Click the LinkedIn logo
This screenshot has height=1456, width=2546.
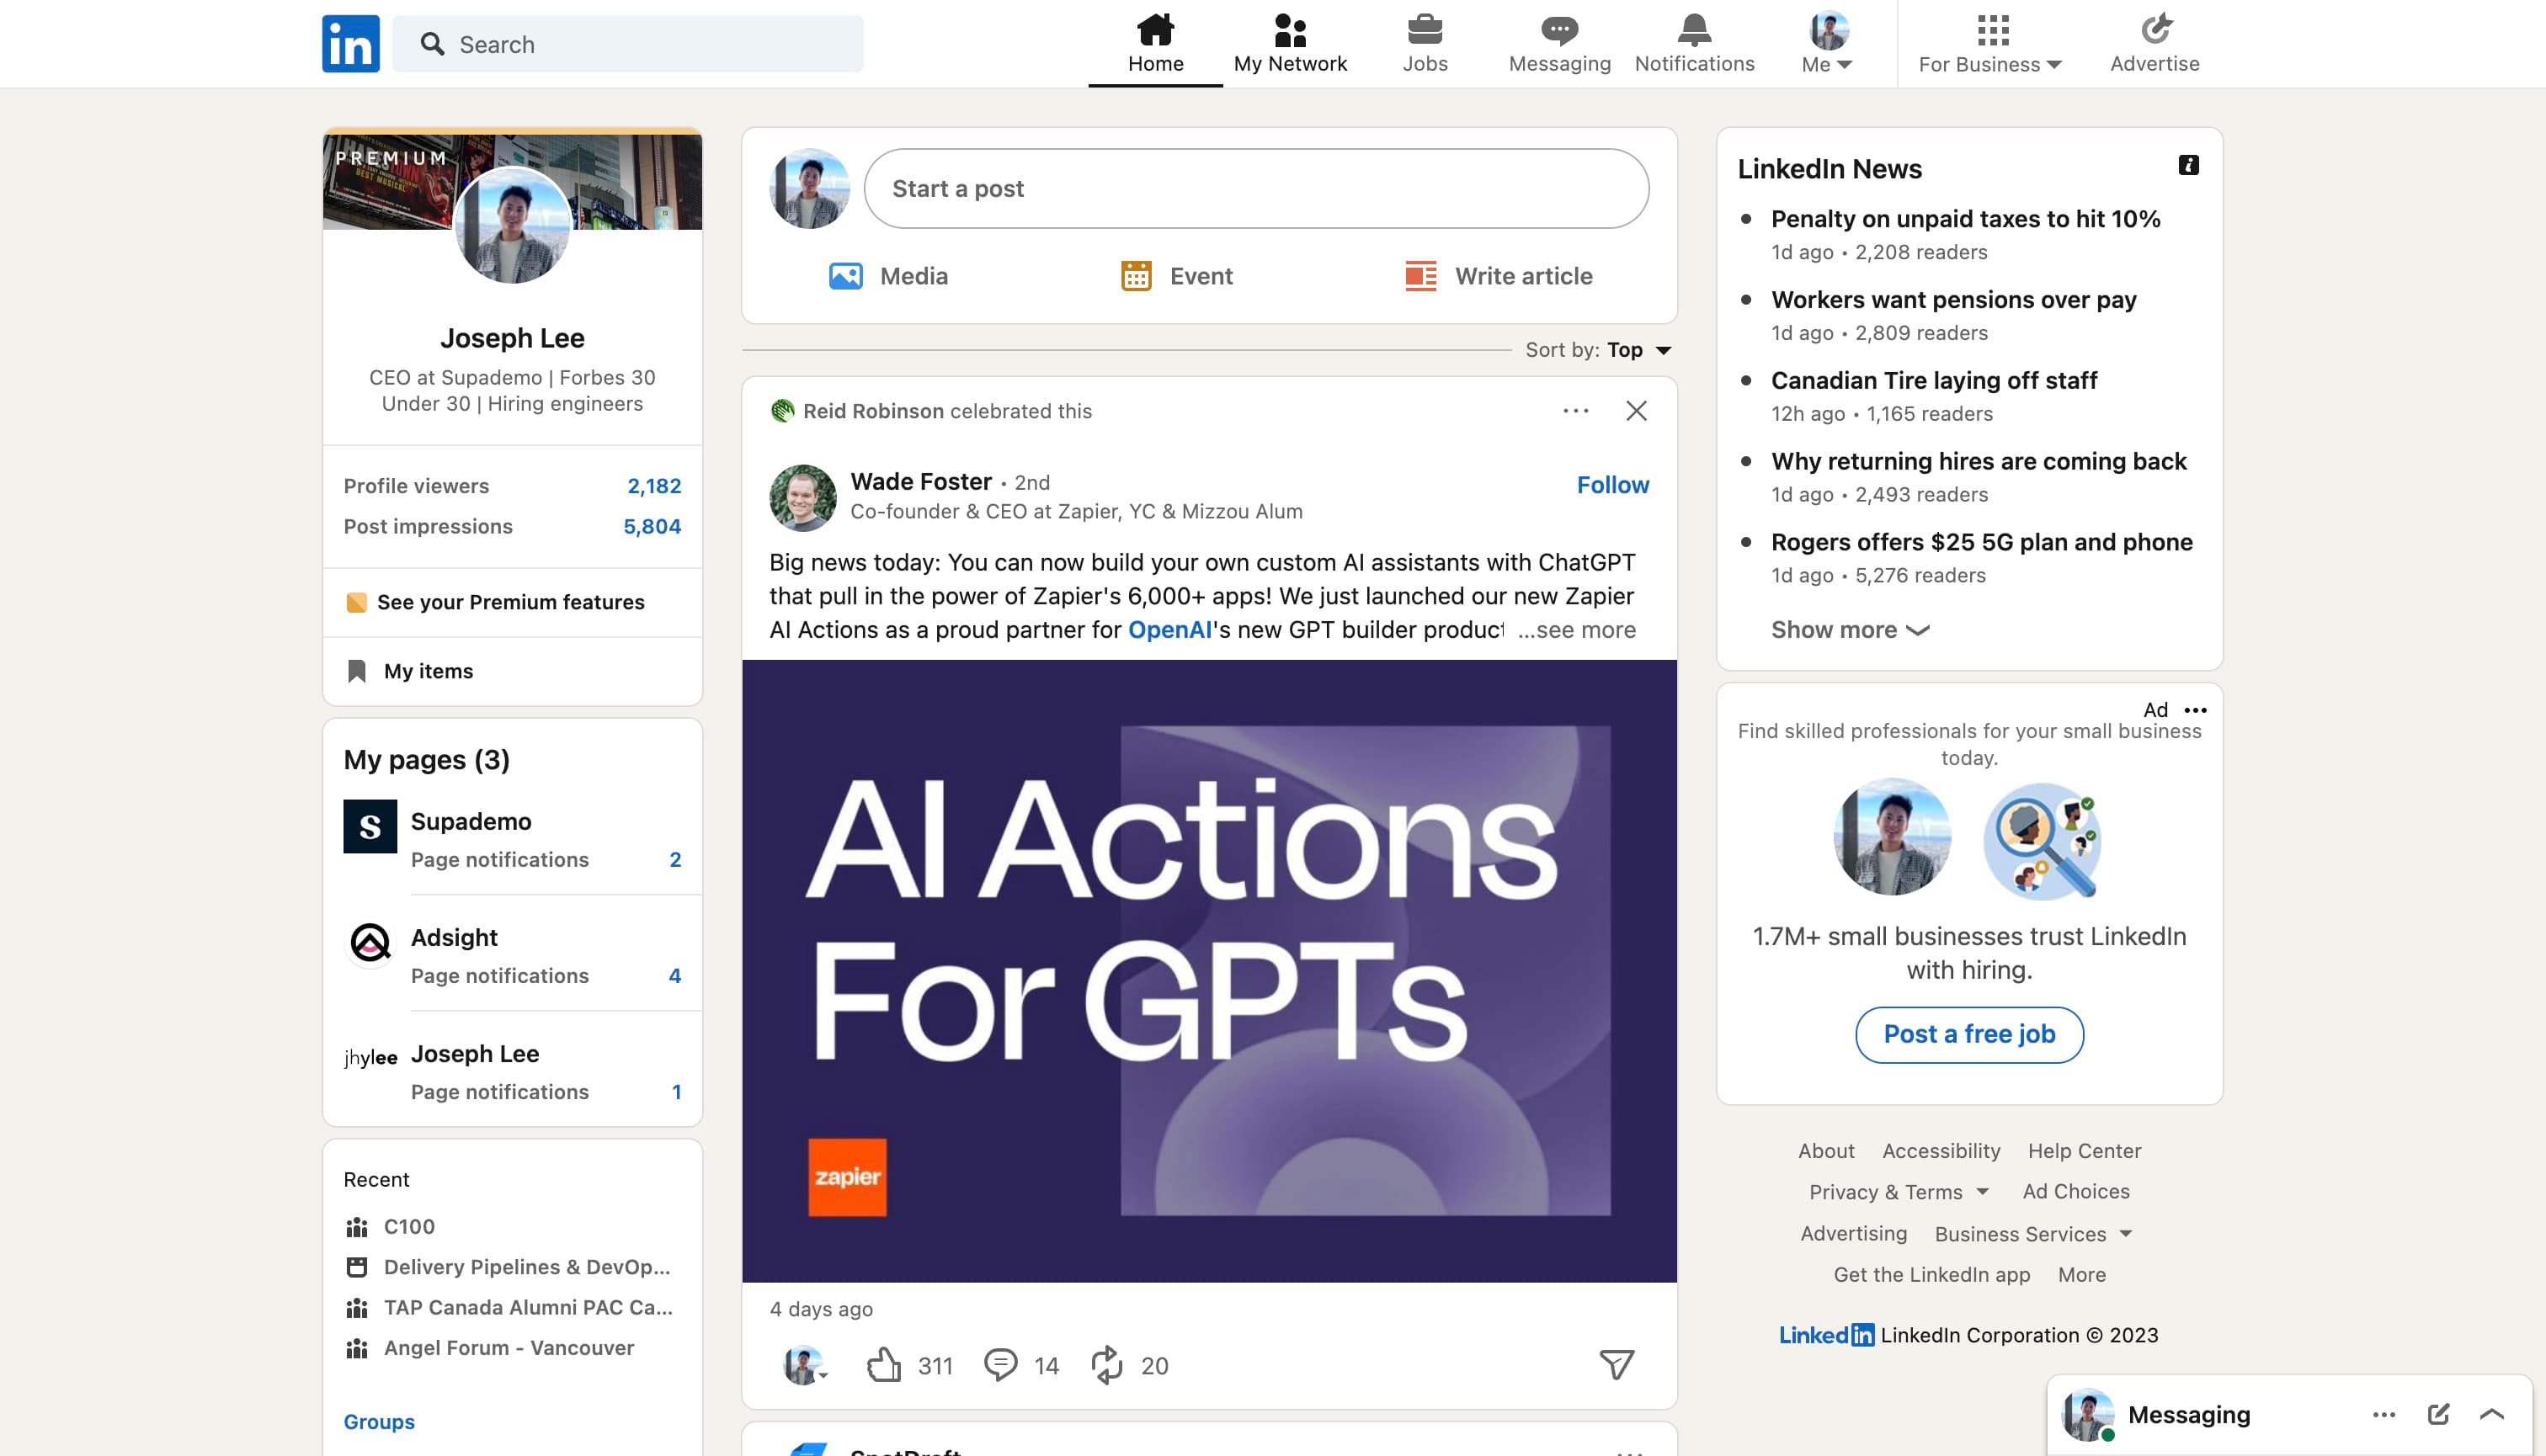tap(350, 43)
